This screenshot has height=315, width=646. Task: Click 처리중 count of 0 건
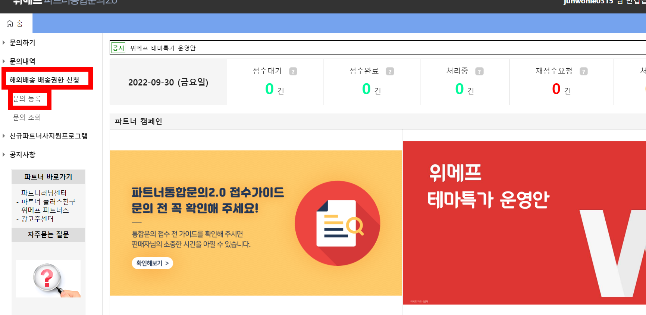tap(465, 89)
